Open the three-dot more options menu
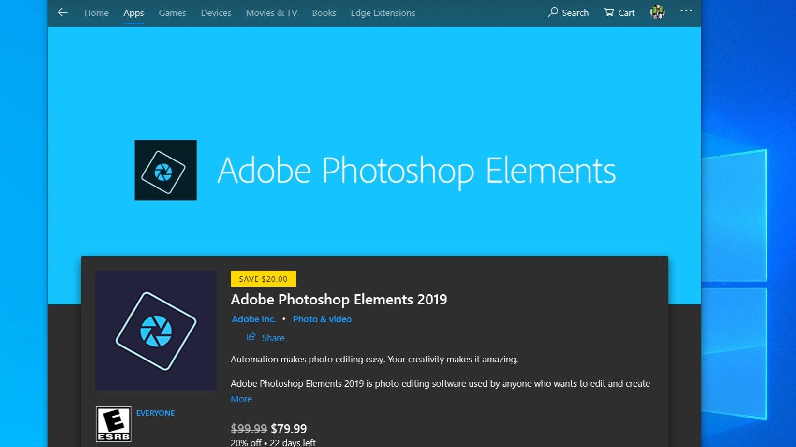This screenshot has height=447, width=796. [686, 11]
